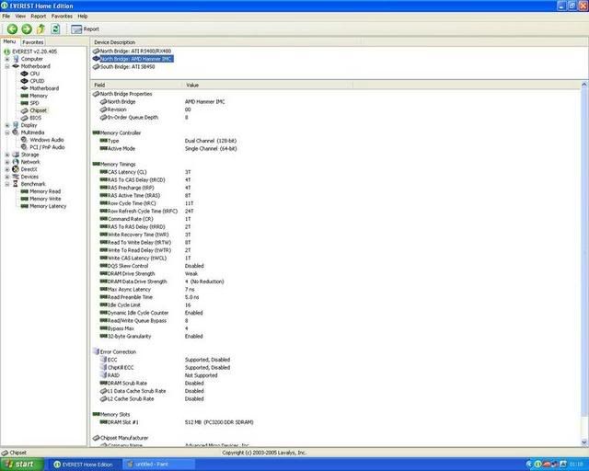Viewport: 589px width, 471px height.
Task: Switch to the Favorites tab
Action: click(x=33, y=41)
